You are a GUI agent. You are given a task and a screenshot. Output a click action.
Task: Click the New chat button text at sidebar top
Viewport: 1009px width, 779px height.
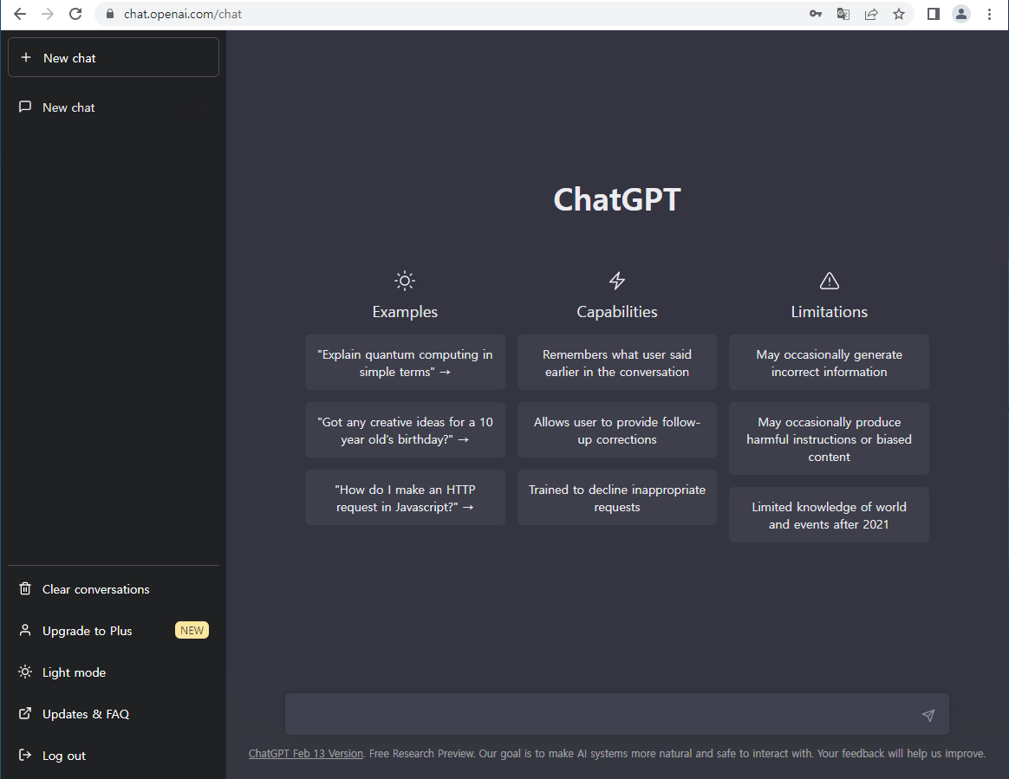point(69,58)
